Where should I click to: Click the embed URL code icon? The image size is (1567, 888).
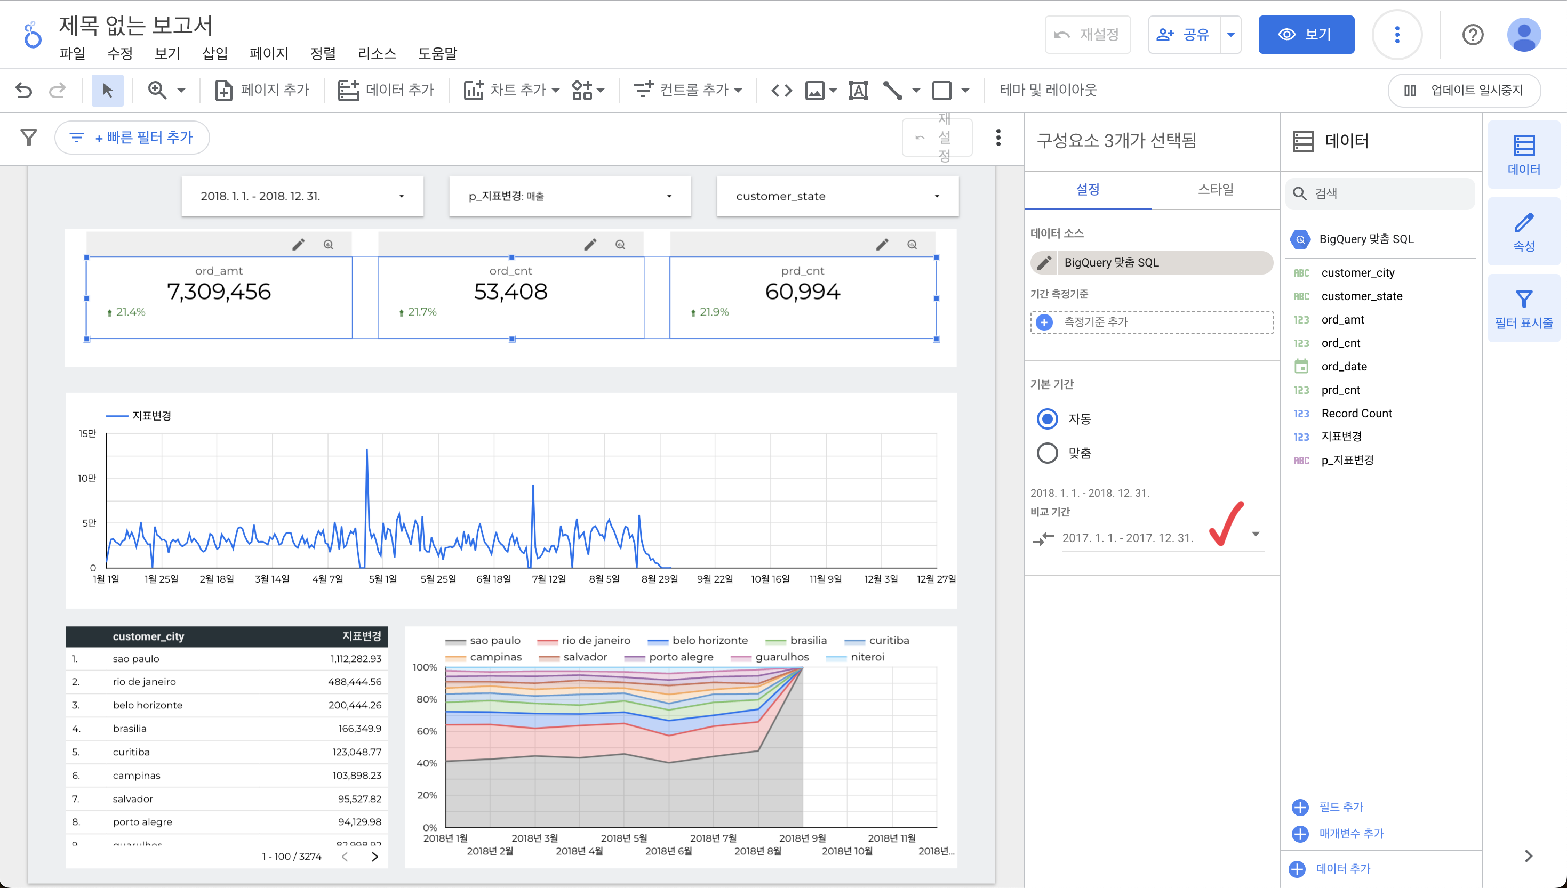click(781, 90)
